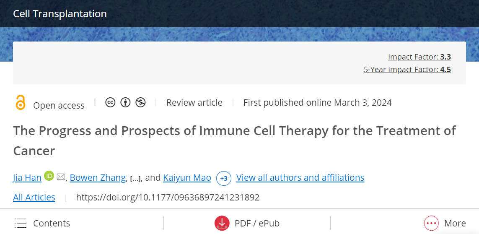Click the red More ellipsis icon

tap(431, 223)
